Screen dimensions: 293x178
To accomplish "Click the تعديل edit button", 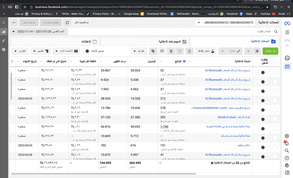I will [235, 51].
